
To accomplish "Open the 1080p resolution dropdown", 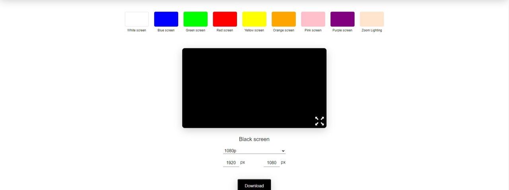I will [x=254, y=151].
